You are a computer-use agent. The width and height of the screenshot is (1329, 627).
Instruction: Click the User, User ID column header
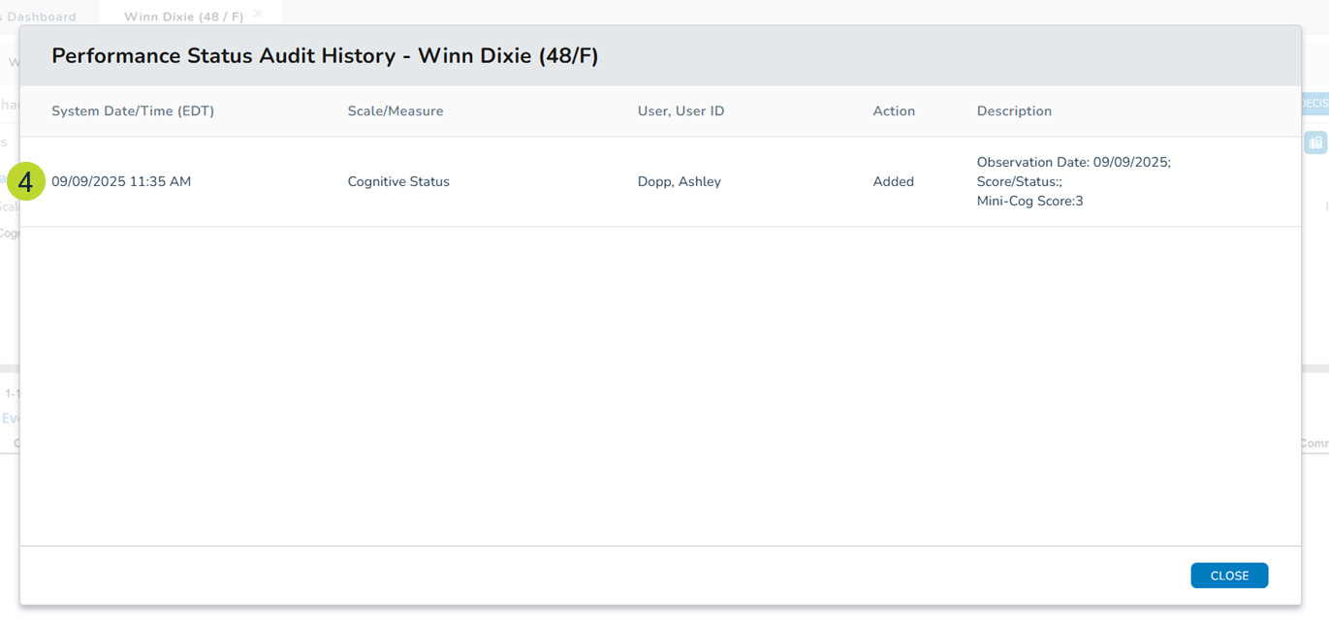tap(680, 111)
